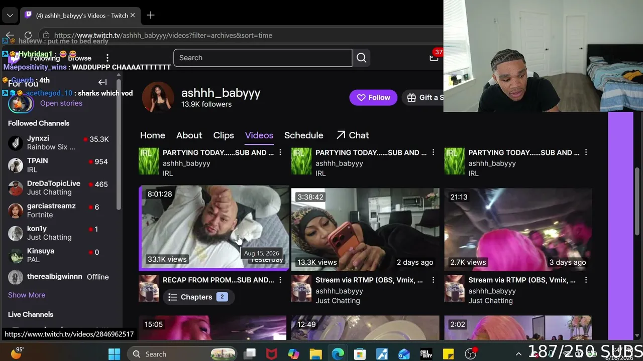Click the Just Chatting icon beside RECAP video
Screen dimensions: 643x361
point(149,288)
